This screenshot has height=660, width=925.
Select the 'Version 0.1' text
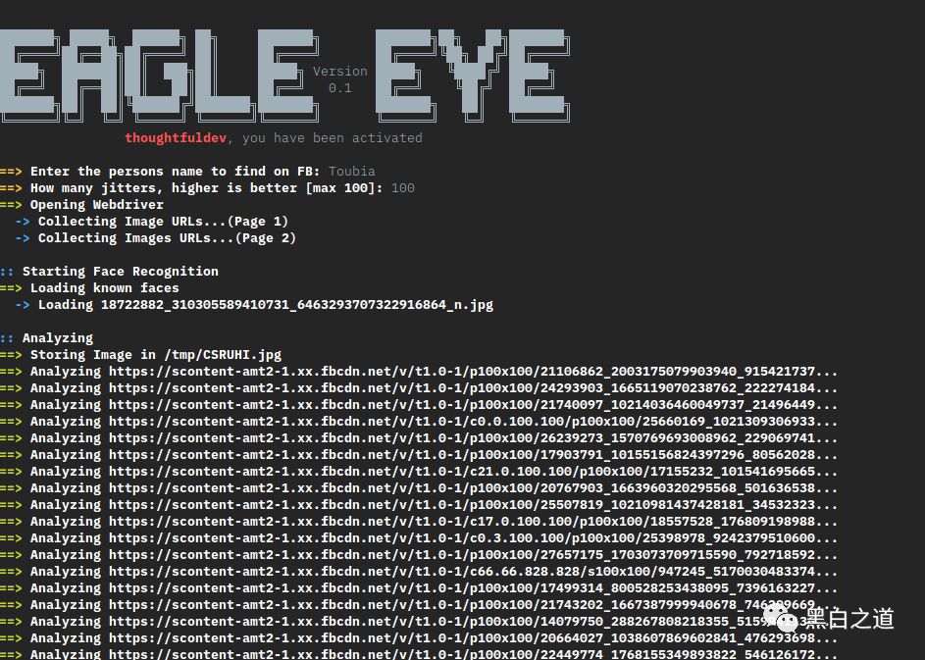point(339,79)
